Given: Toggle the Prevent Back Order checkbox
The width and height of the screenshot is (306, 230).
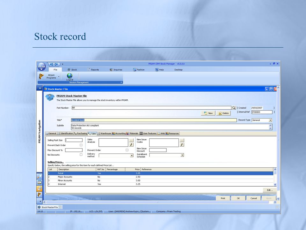Looking at the screenshot, I should pyautogui.click(x=81, y=145).
